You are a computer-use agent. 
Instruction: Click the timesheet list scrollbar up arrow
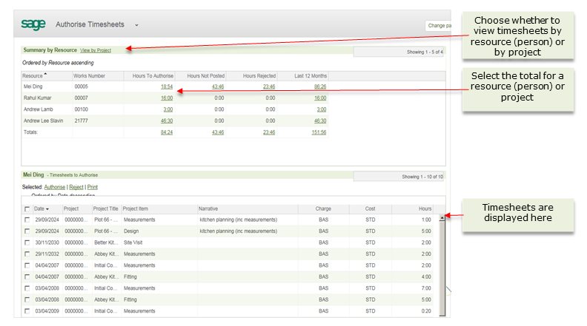tap(442, 218)
